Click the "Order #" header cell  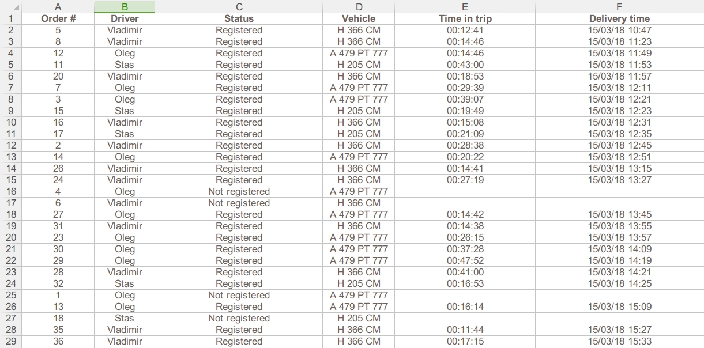58,18
